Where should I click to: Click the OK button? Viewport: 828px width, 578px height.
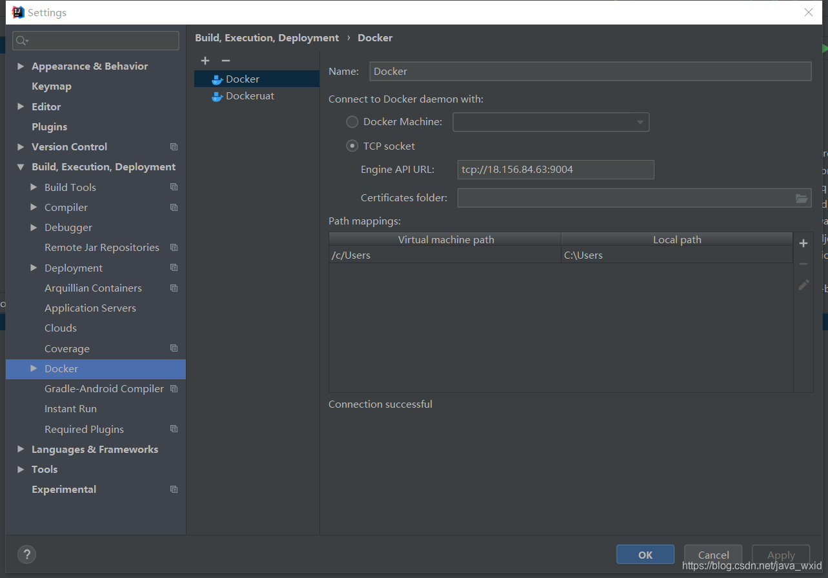[x=645, y=555]
